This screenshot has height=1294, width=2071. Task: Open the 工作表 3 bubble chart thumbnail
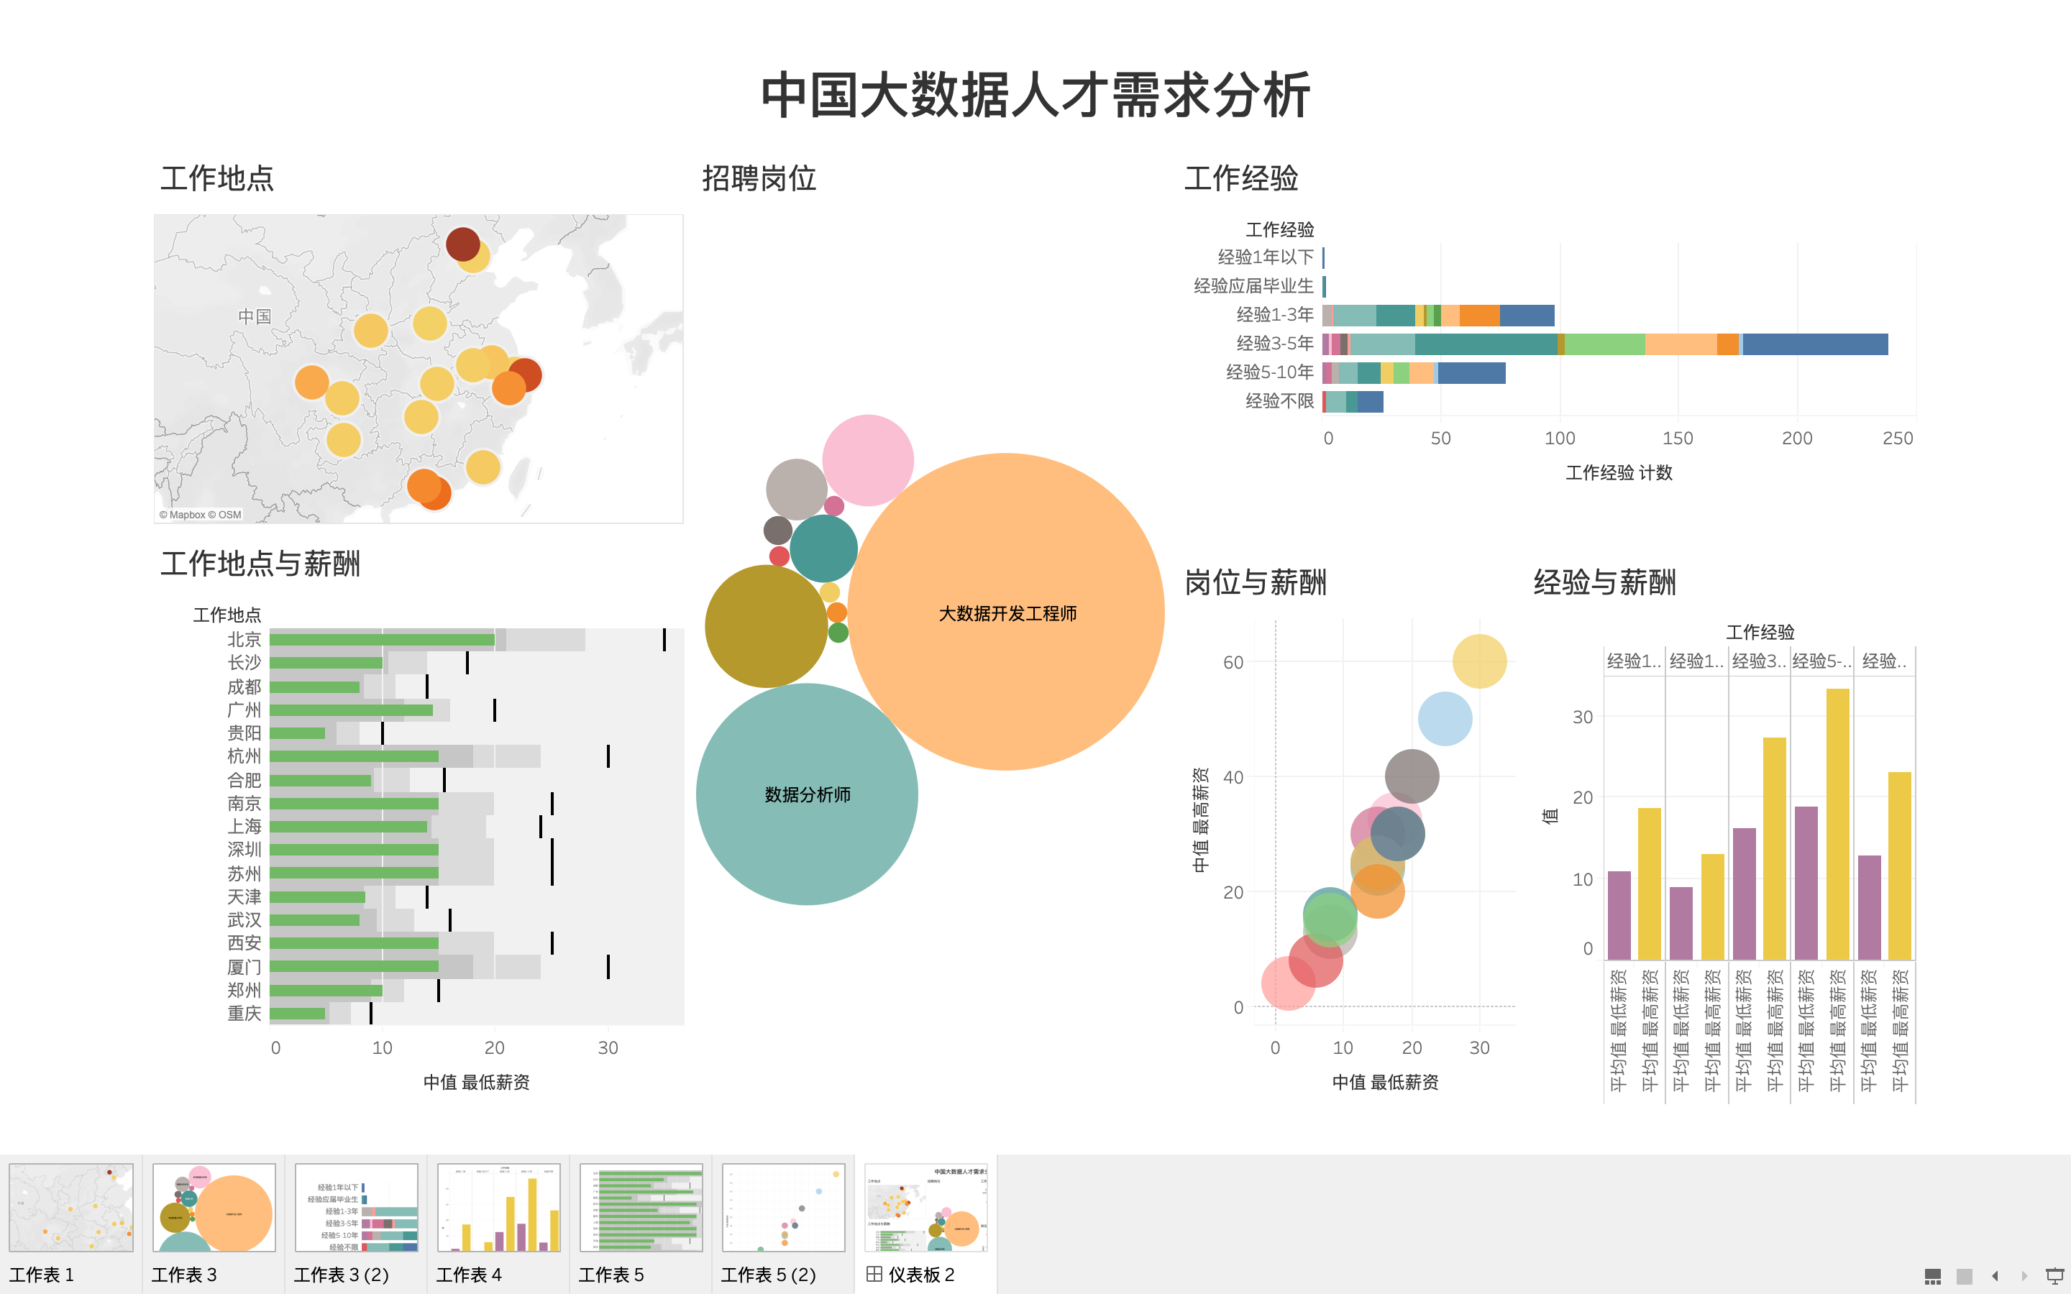[214, 1208]
